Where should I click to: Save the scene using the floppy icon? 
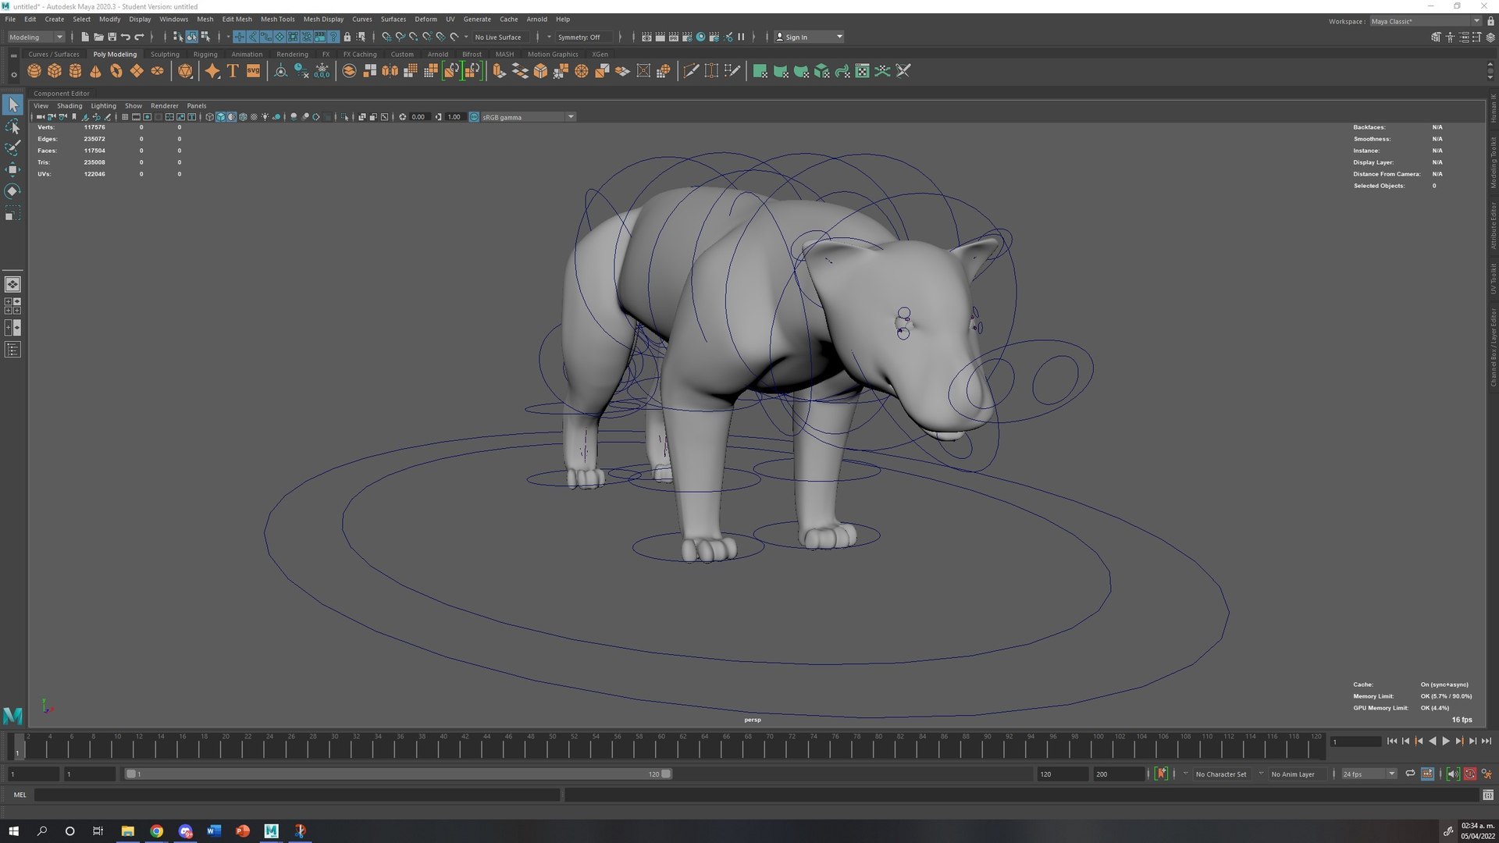pos(112,37)
